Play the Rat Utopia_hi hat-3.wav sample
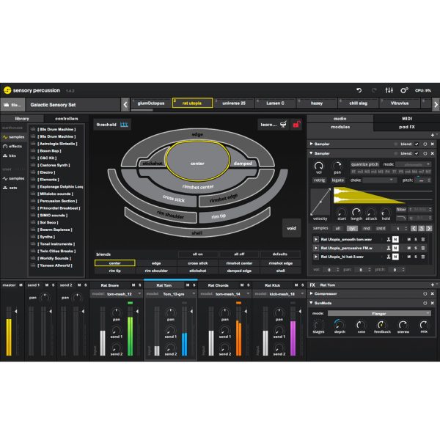 (x=315, y=257)
